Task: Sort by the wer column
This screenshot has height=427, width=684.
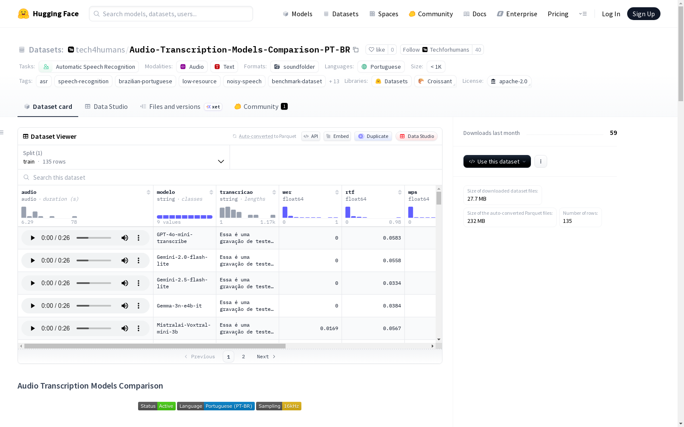Action: pos(337,192)
